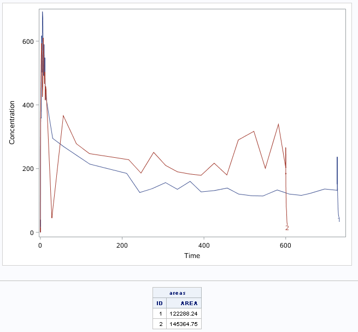Select curve label "1" at the blue line's end

point(339,220)
